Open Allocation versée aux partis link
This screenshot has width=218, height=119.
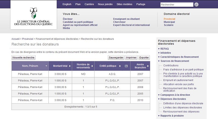click(178, 84)
